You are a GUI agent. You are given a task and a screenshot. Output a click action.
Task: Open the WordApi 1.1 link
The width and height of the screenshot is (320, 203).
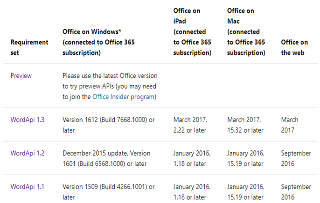tap(28, 187)
